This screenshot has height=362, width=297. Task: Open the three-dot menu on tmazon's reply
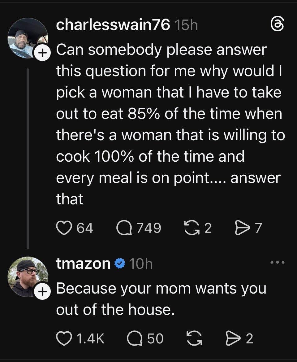[277, 263]
